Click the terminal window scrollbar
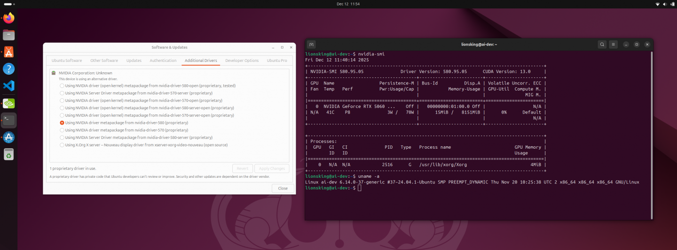 pos(652,135)
